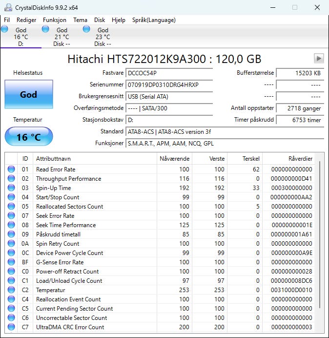The width and height of the screenshot is (329, 338).
Task: Close the CrystalDiskInfo window
Action: (317, 7)
